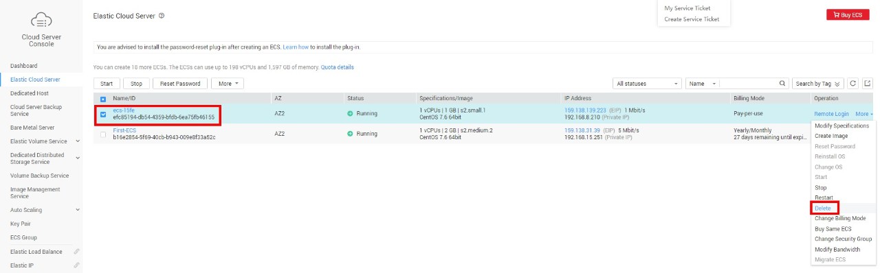Uncheck the ecs-15fe row checkbox

point(103,114)
